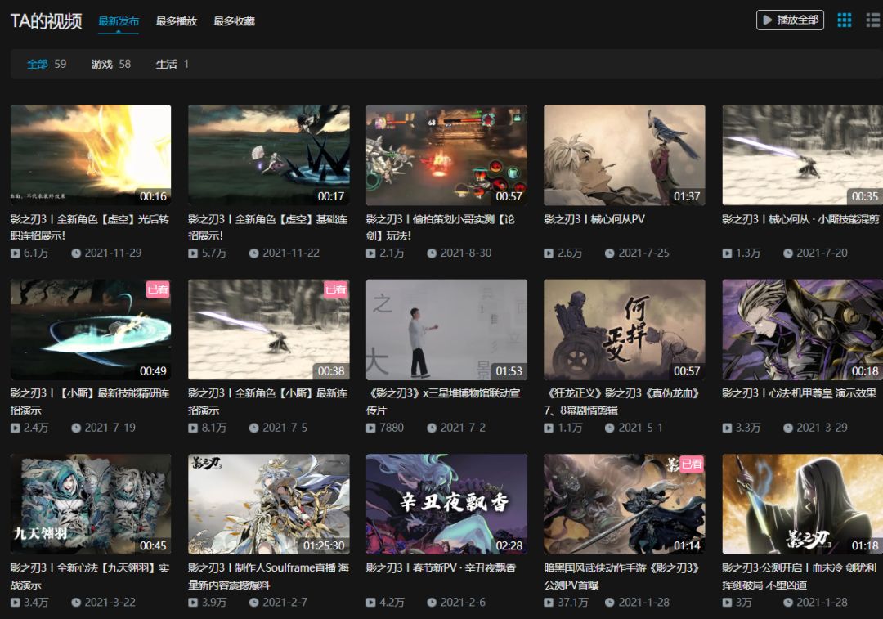Open thumbnail of 心法-机甲尊皇 演示效果
The height and width of the screenshot is (619, 883).
click(803, 330)
